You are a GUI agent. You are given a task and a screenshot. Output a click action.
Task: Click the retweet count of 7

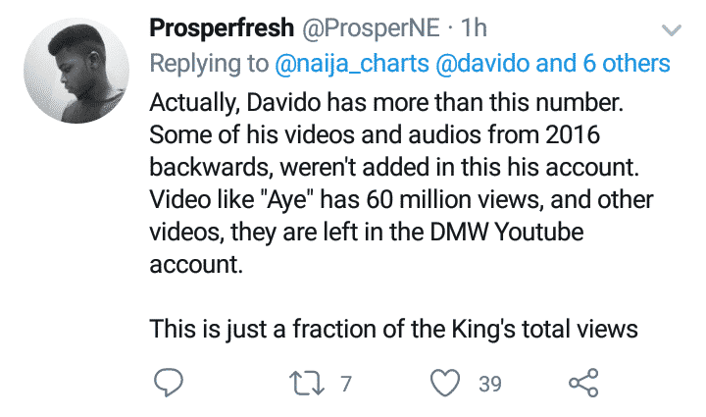point(345,384)
